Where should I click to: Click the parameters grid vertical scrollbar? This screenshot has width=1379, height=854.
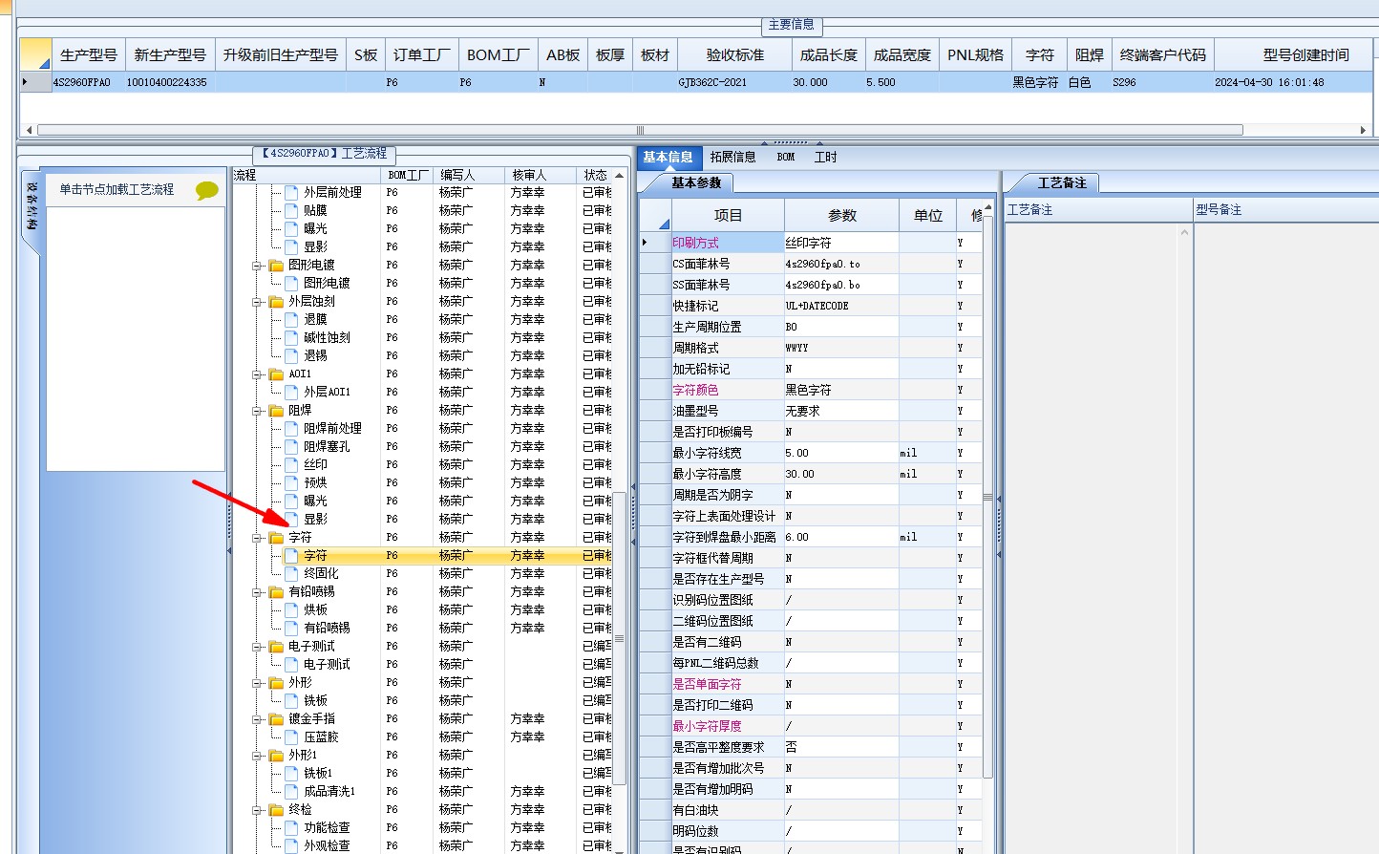click(x=987, y=497)
